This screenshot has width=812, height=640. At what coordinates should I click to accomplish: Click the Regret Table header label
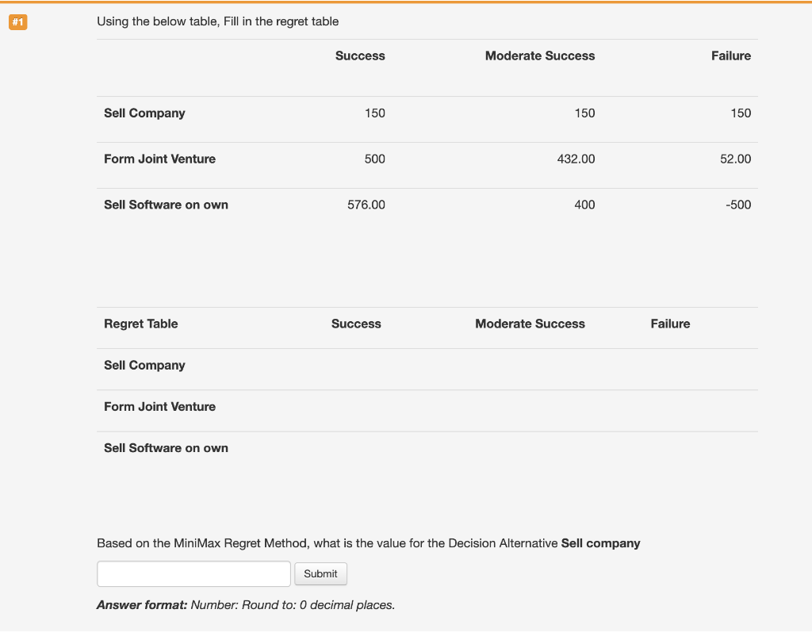[x=141, y=324]
